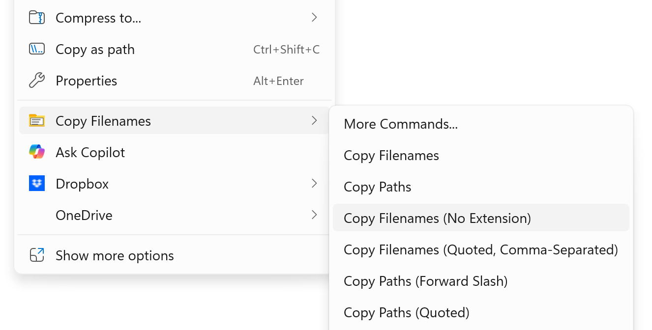Expand the Dropbox submenu arrow
The image size is (652, 330).
314,183
